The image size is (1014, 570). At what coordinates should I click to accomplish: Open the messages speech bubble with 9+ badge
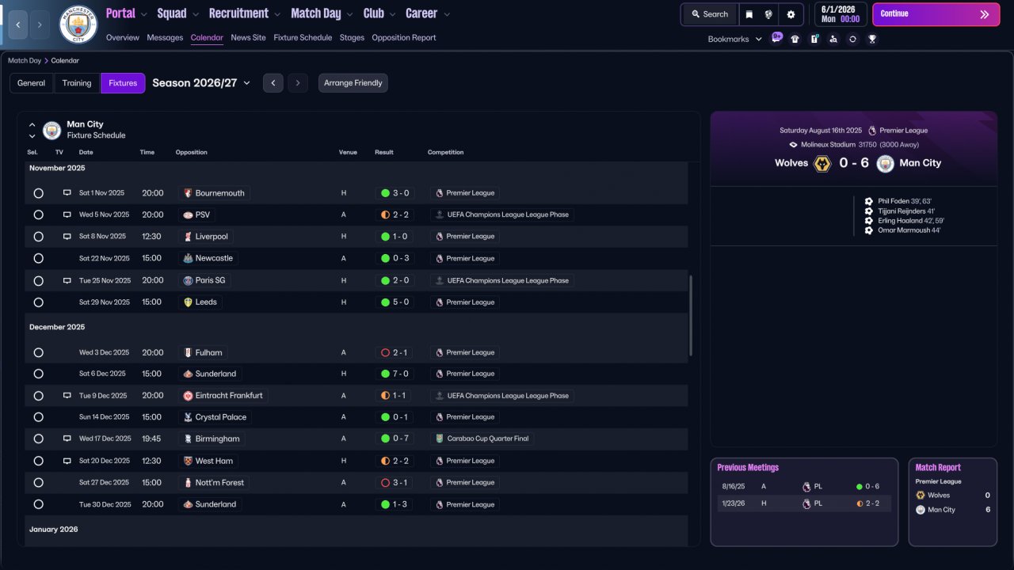[x=776, y=38]
